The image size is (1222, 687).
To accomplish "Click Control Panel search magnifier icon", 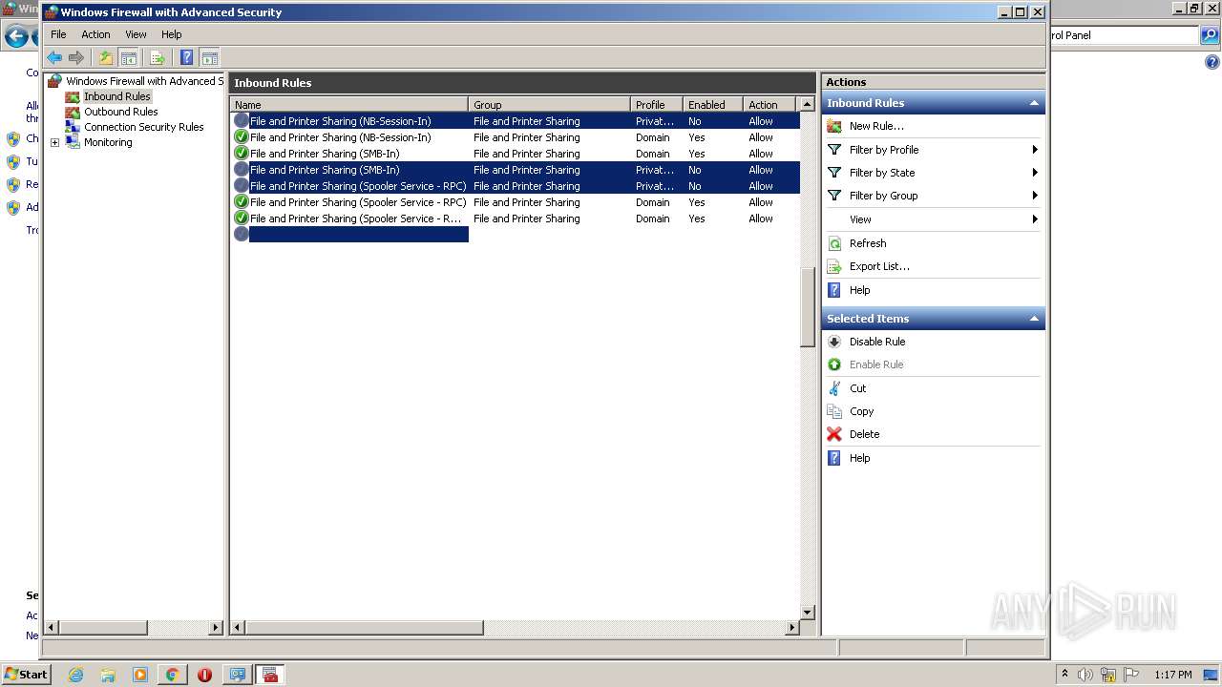I will click(x=1210, y=35).
